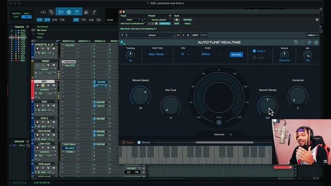Open Groups list options circle icon
This screenshot has height=186, width=331.
click(x=27, y=142)
